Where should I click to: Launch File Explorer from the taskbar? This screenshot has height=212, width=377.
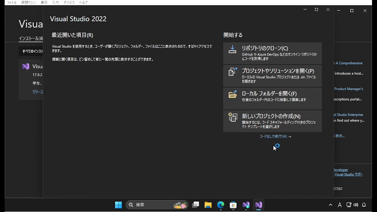208,205
